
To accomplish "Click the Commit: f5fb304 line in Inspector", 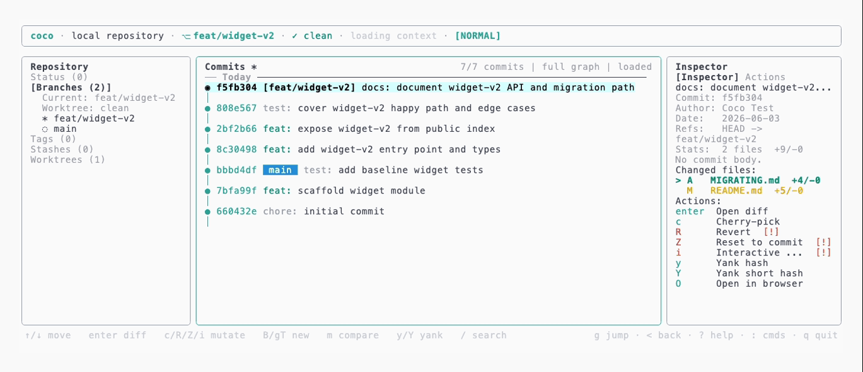I will (x=719, y=98).
